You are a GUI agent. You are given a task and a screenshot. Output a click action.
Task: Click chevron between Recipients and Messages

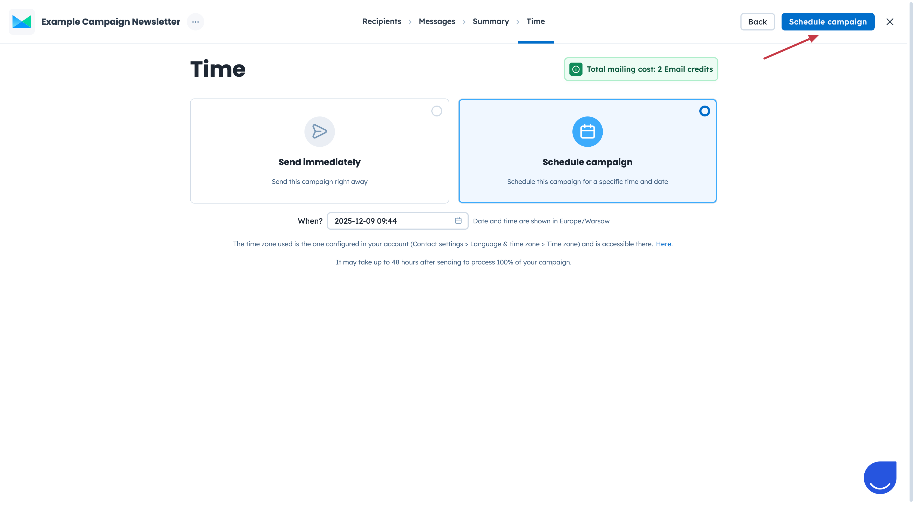(410, 22)
